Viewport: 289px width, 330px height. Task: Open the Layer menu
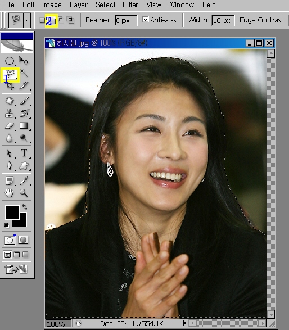[x=79, y=4]
